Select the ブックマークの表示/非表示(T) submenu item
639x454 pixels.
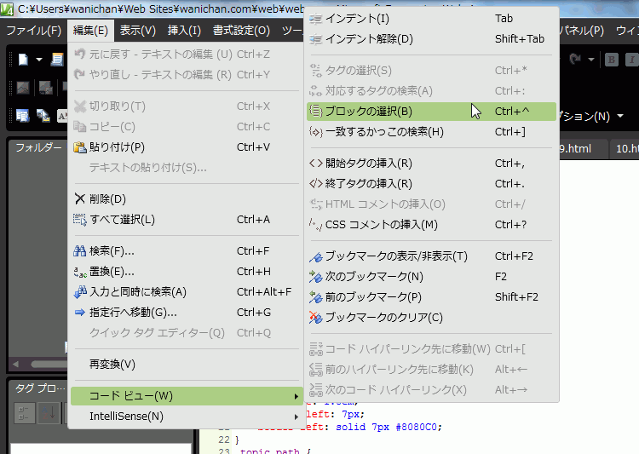(x=431, y=256)
